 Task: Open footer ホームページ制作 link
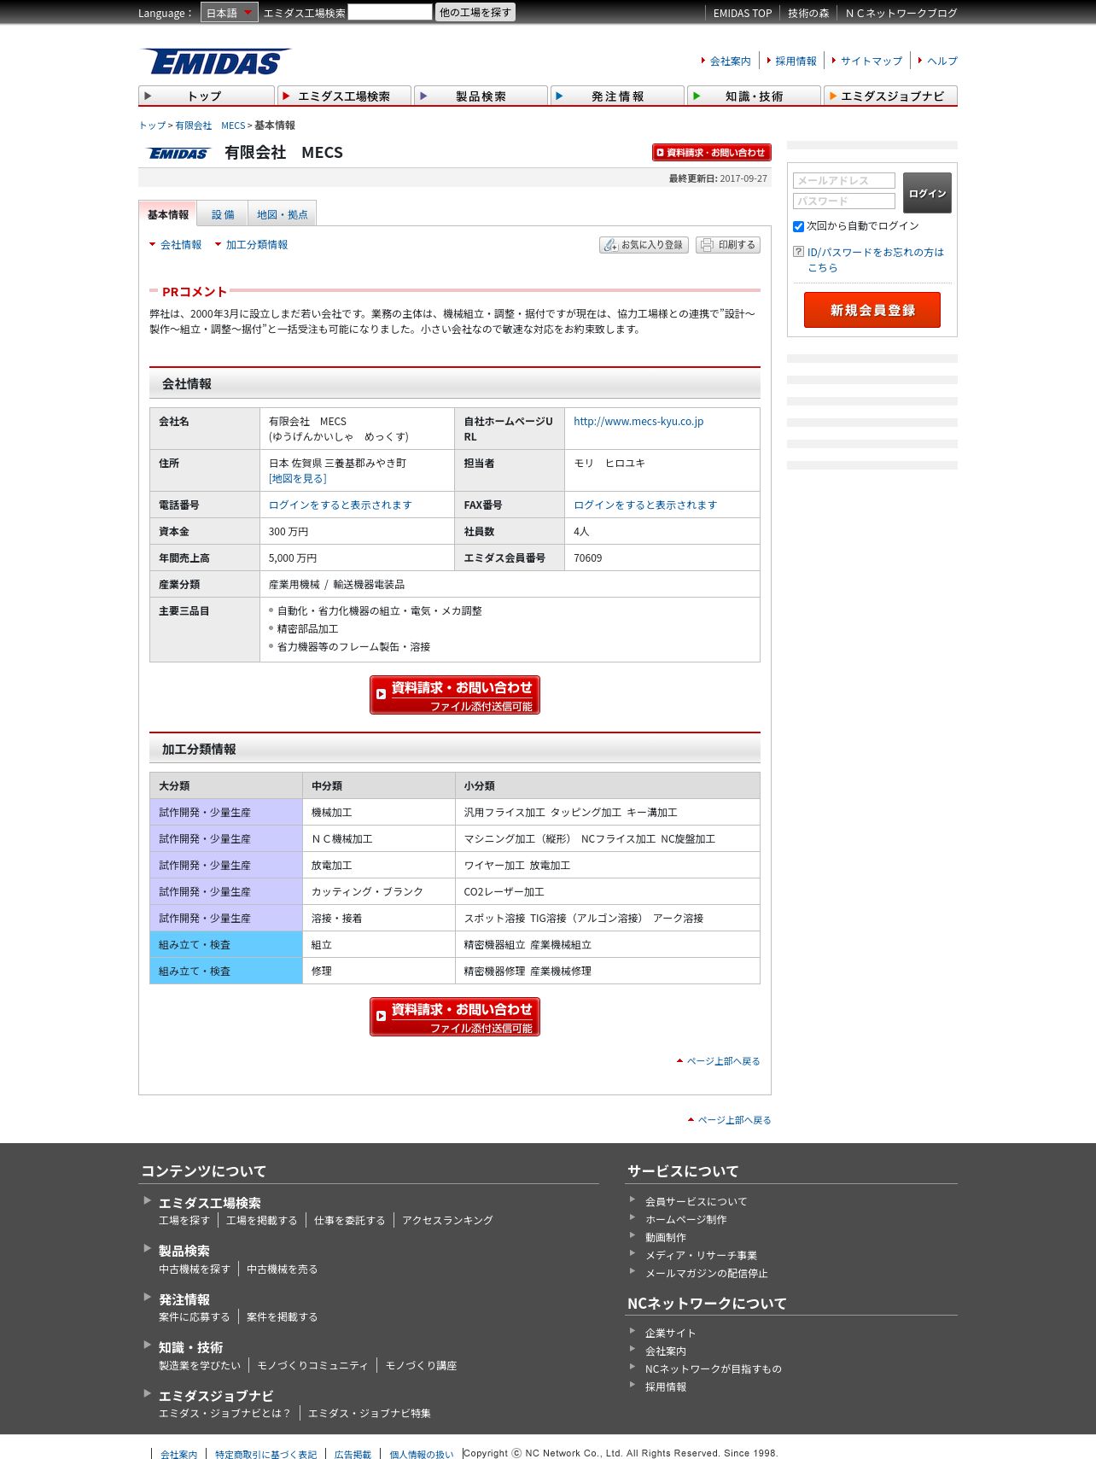(x=686, y=1220)
